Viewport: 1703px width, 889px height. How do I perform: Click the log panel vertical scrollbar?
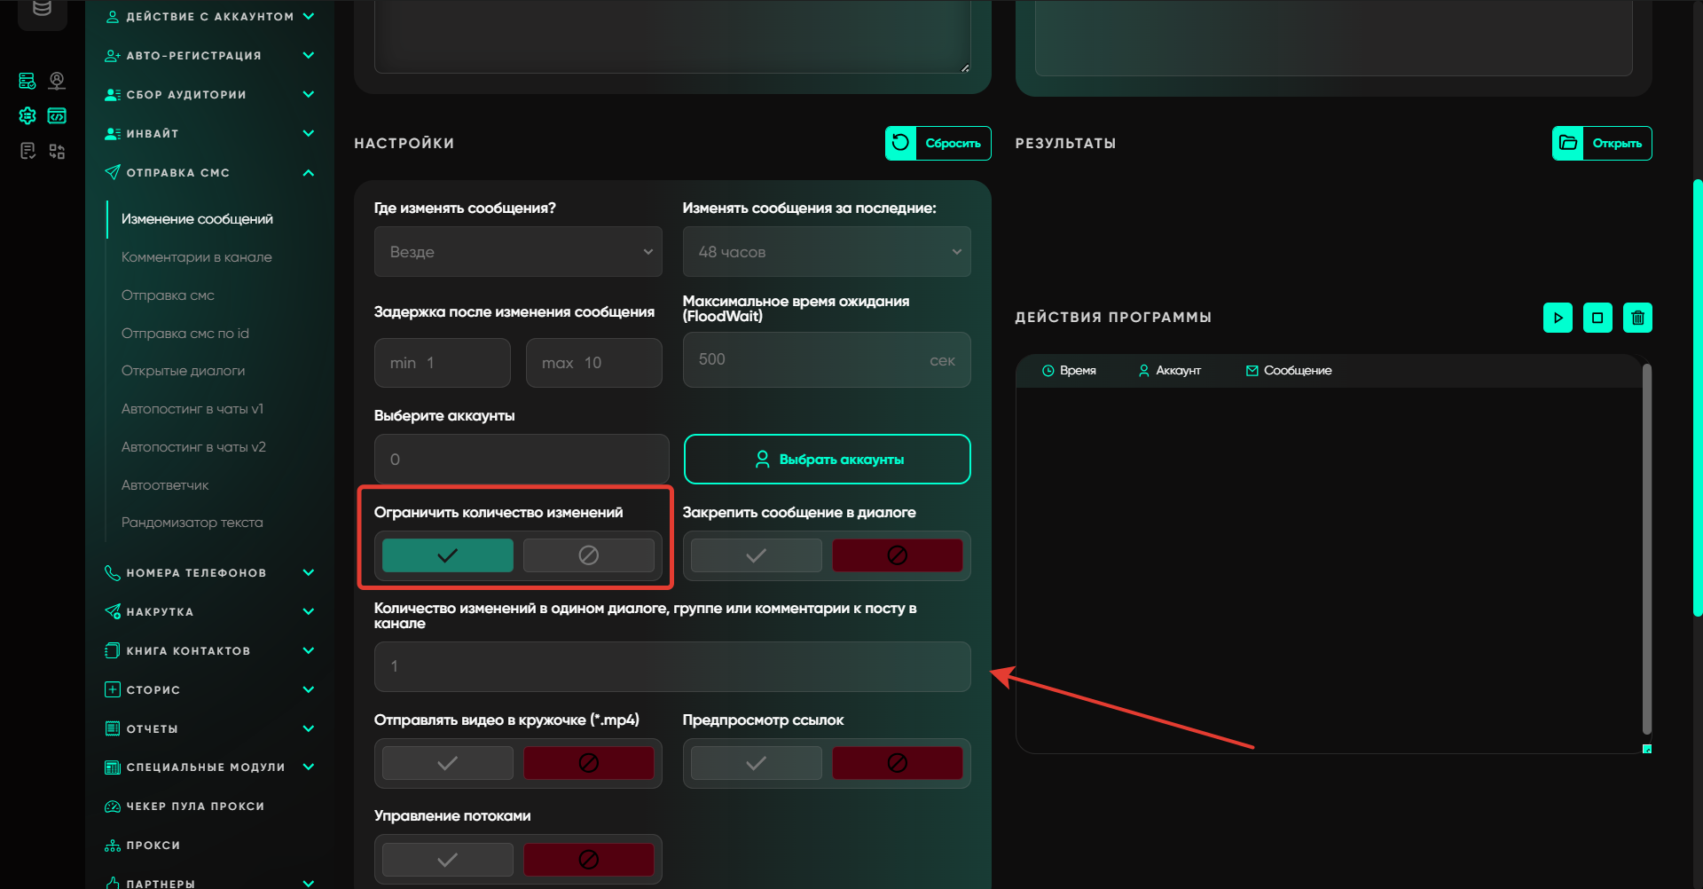[x=1646, y=550]
